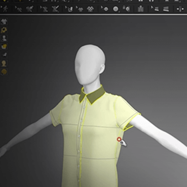This screenshot has width=187, height=187.
Task: Click the gray shoe-shaped sidebar icon
Action: [4, 55]
